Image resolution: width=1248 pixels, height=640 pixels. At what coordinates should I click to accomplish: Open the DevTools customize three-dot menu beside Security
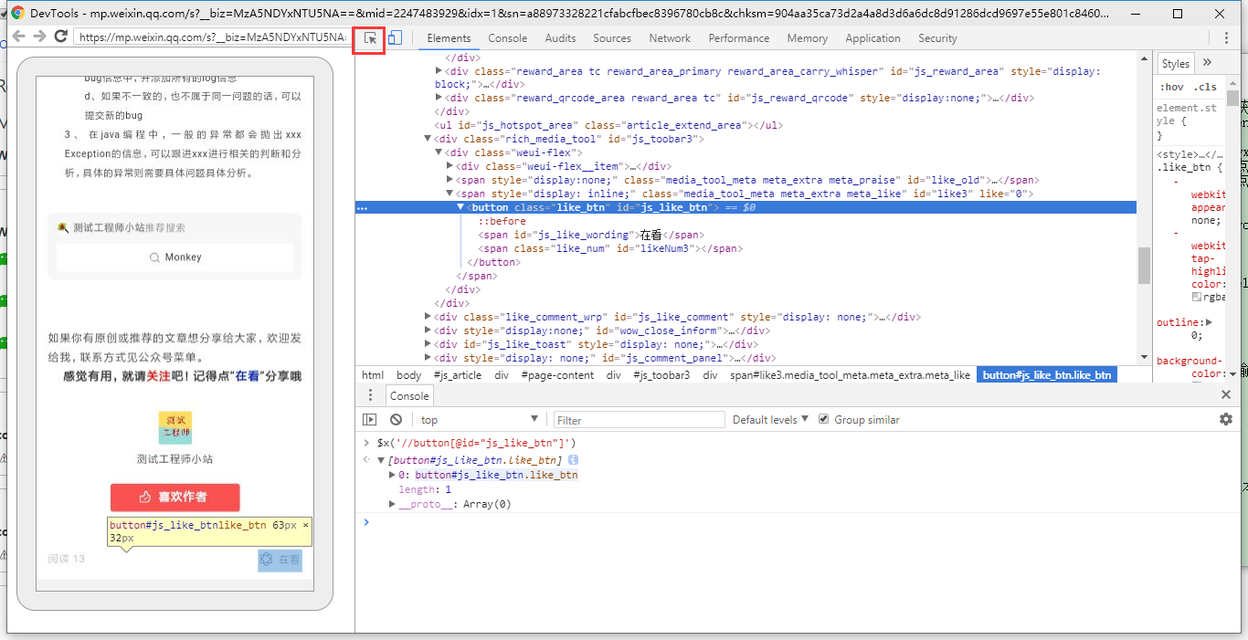click(1226, 38)
